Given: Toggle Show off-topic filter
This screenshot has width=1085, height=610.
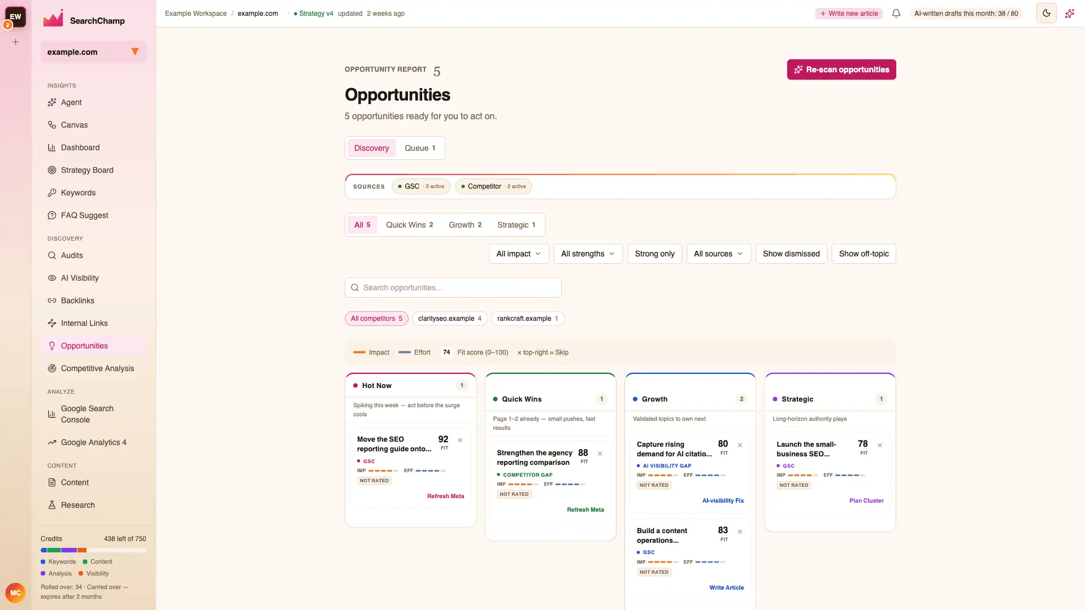Looking at the screenshot, I should pos(863,254).
